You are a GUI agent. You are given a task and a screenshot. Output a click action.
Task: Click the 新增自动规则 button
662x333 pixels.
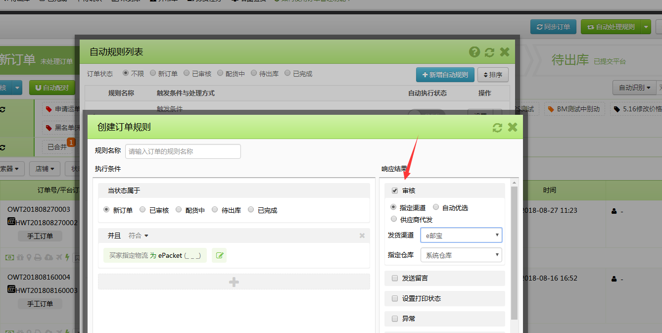pos(445,75)
